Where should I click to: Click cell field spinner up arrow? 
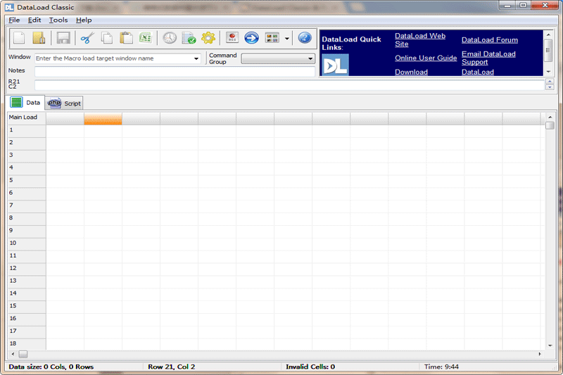coord(550,82)
